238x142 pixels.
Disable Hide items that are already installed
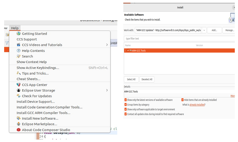click(x=183, y=100)
